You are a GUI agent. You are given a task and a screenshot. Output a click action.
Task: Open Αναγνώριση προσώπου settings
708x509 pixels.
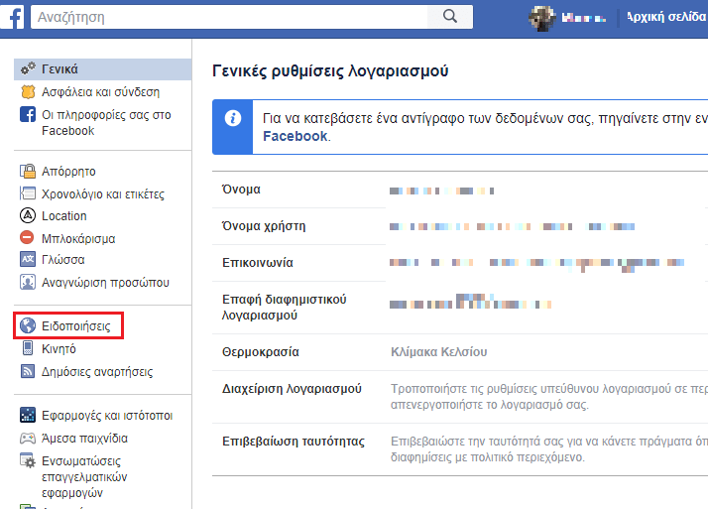(x=105, y=283)
